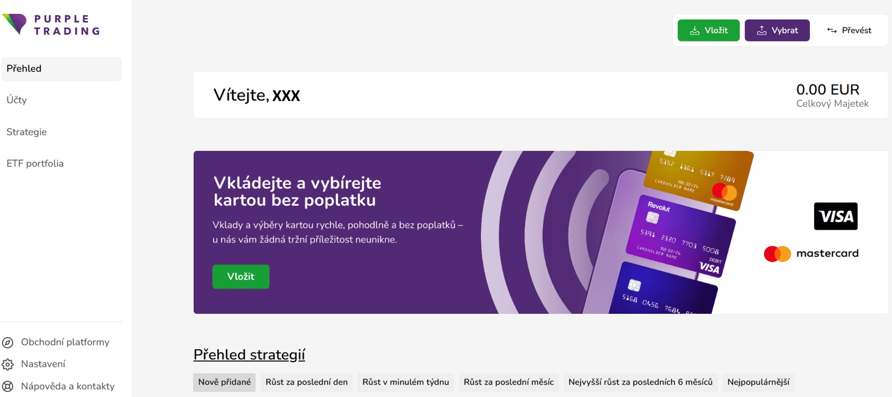
Task: Select Nejvyšší růst za posledních 6 měsíců tab
Action: [641, 382]
